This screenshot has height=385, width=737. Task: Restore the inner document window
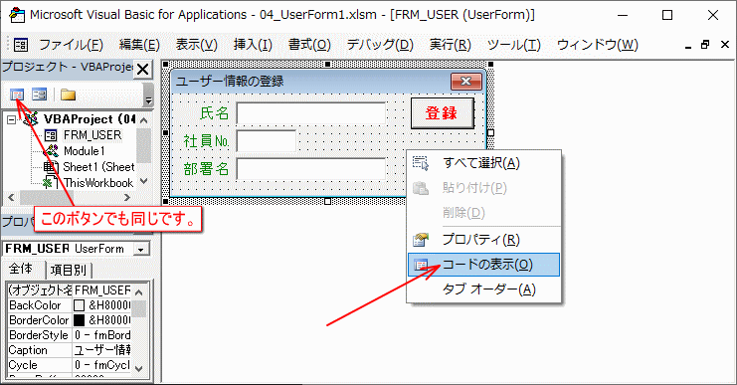[705, 45]
